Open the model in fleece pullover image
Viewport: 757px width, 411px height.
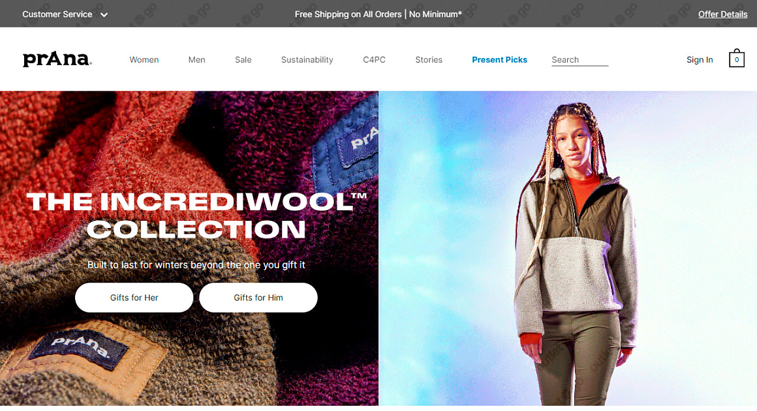tap(568, 248)
